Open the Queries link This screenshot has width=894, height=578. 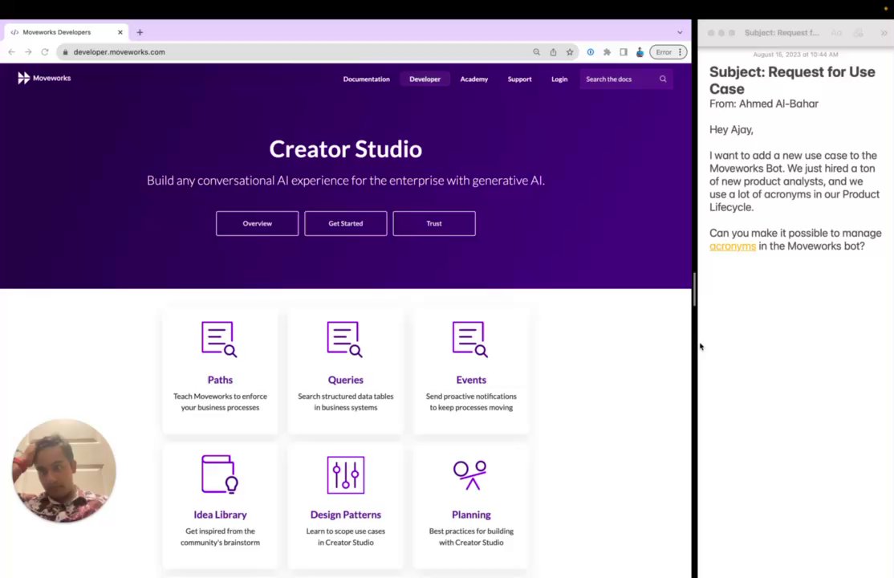(x=346, y=380)
